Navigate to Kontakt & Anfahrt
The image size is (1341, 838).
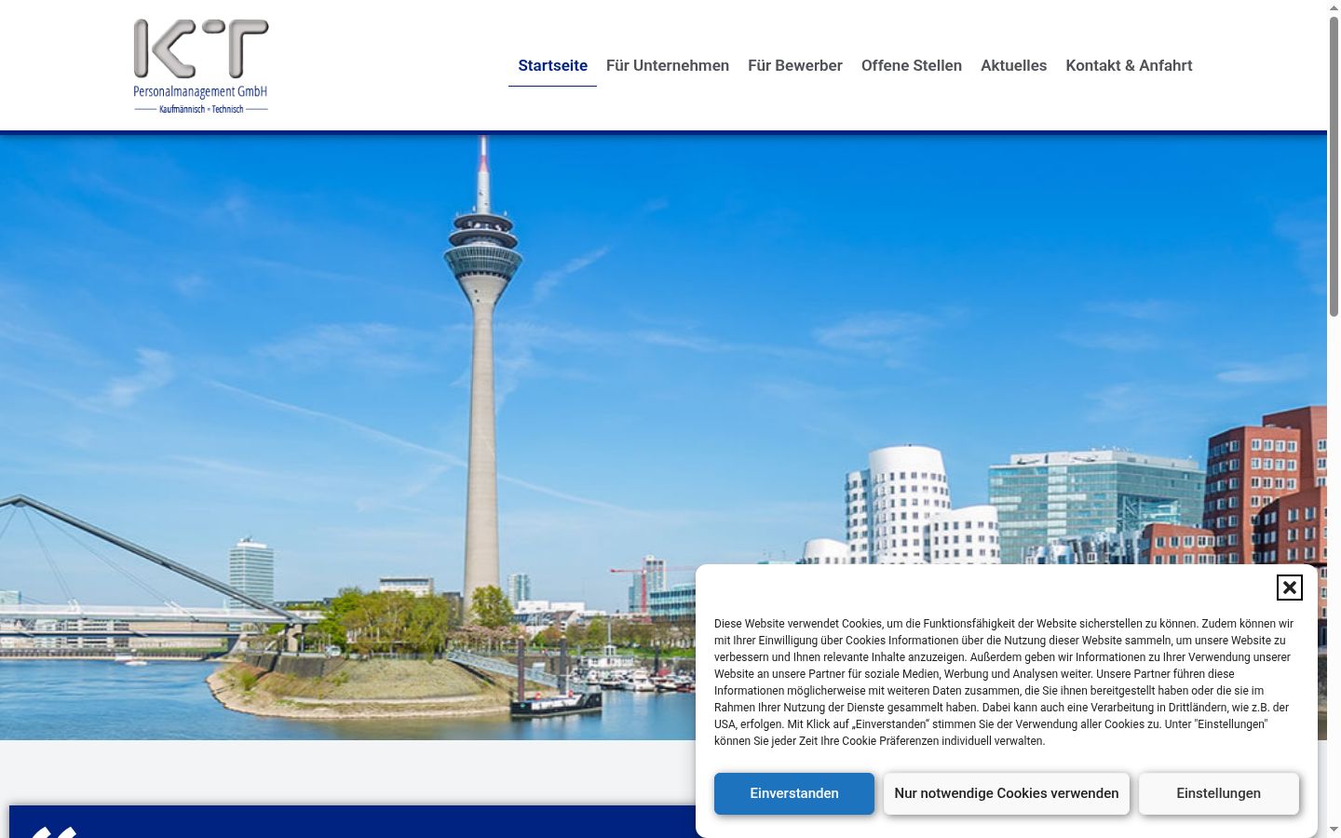coord(1129,65)
